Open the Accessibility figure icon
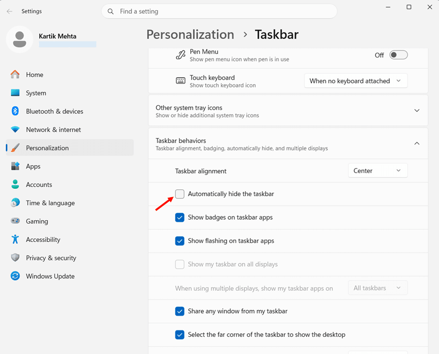Image resolution: width=439 pixels, height=354 pixels. pos(15,239)
